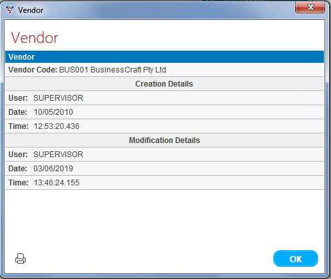Click the printer icon to print details
Image resolution: width=331 pixels, height=279 pixels.
[21, 258]
